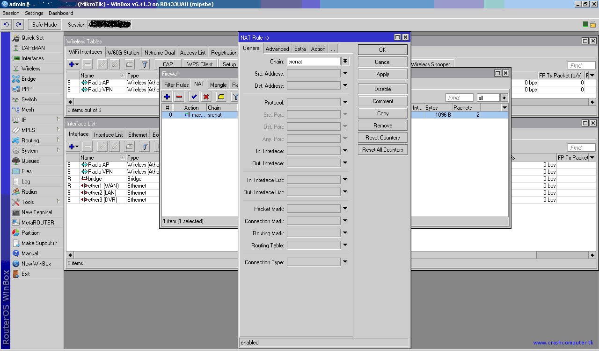
Task: Open Interfaces in sidebar
Action: 32,58
